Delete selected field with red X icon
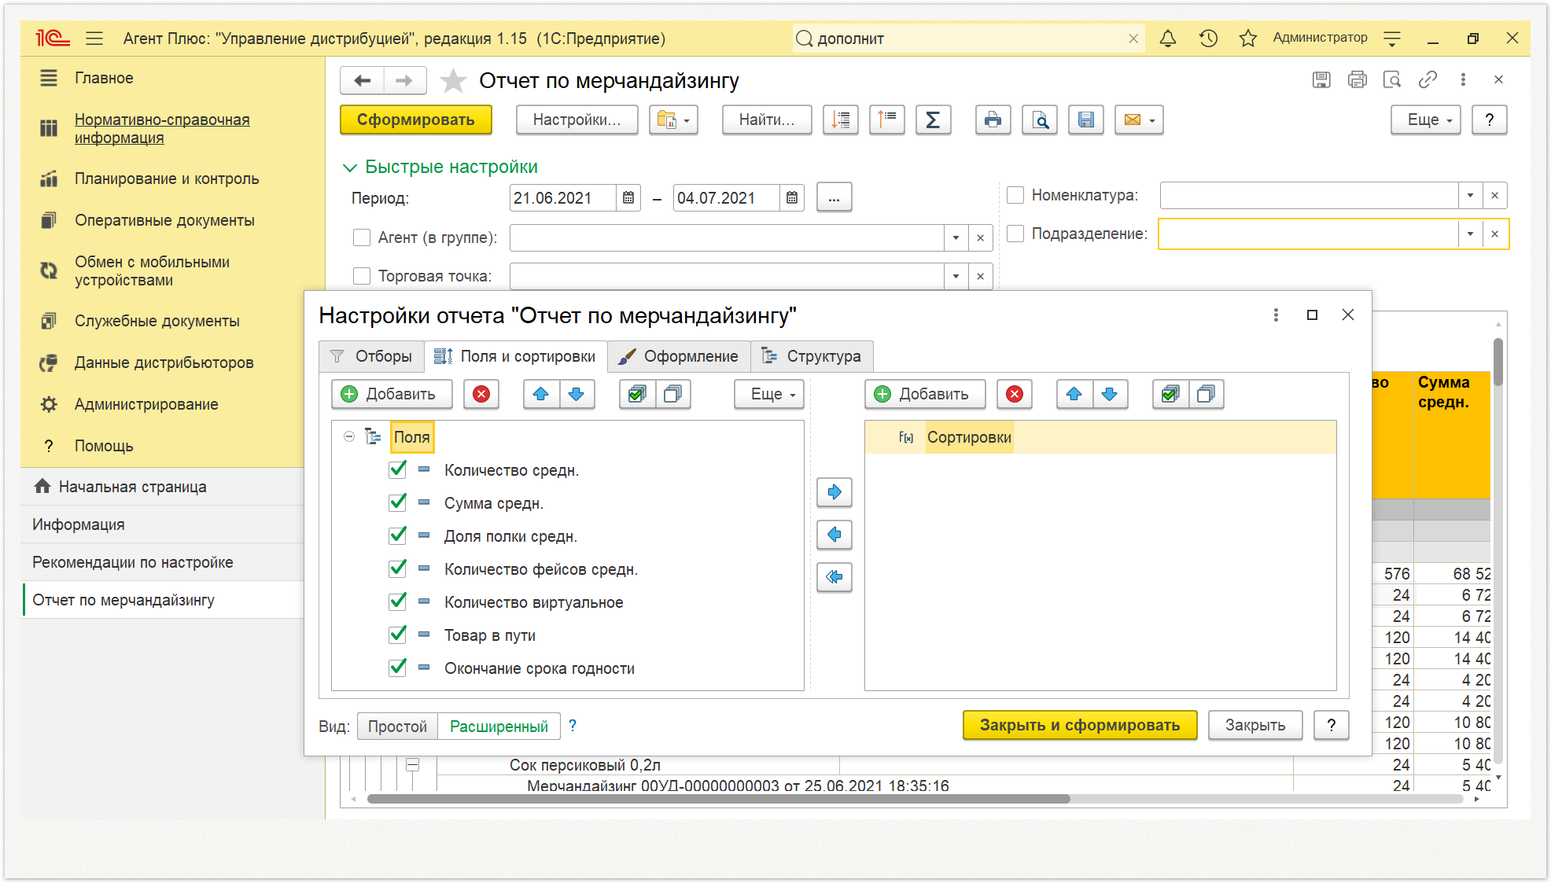 pos(481,394)
